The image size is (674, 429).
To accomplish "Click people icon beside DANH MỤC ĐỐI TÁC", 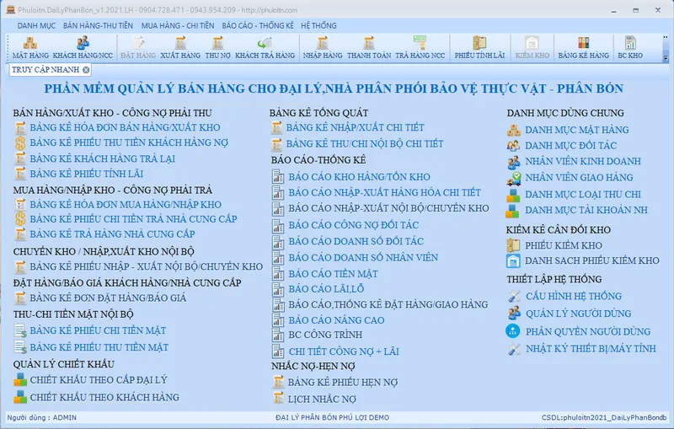I will (513, 146).
